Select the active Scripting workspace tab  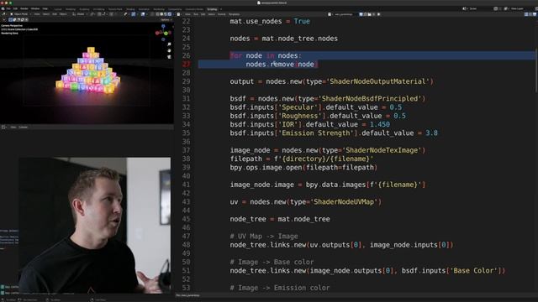(x=212, y=9)
